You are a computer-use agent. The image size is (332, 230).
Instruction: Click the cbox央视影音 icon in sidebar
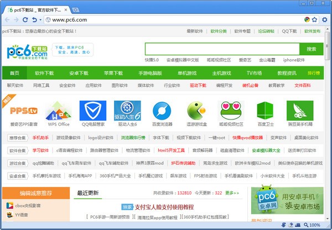pyautogui.click(x=10, y=206)
